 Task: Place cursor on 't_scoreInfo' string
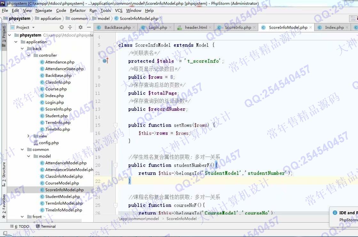pos(203,61)
